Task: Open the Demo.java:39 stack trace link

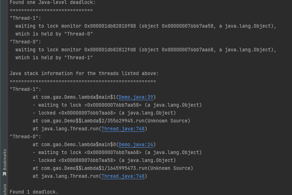Action: coord(136,97)
